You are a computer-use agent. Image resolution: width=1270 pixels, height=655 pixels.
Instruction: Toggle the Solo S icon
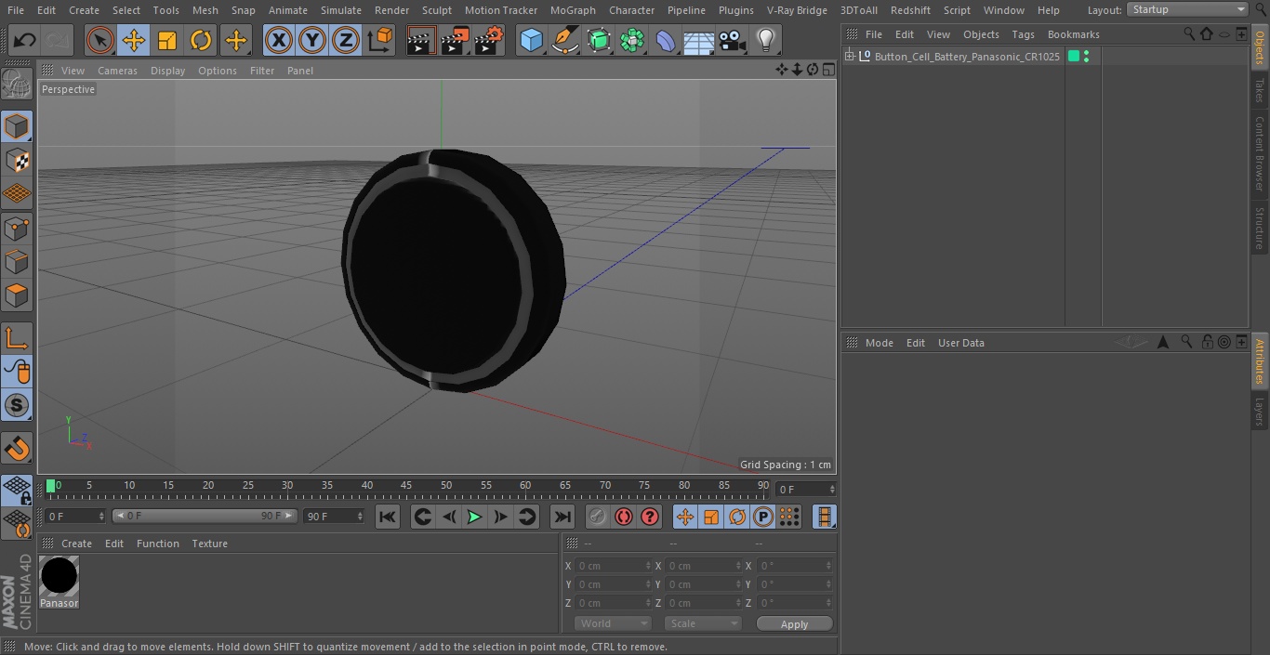pyautogui.click(x=17, y=405)
